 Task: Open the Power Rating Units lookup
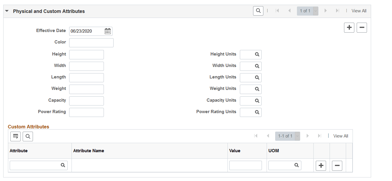[257, 112]
